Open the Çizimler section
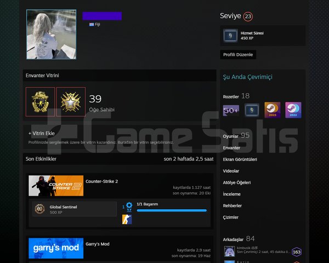329x263 pixels. coord(231,218)
